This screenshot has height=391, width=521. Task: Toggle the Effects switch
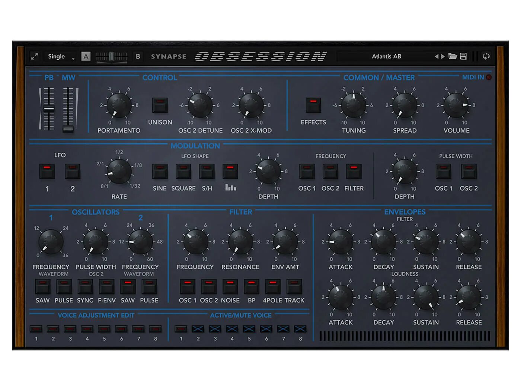[x=313, y=105]
